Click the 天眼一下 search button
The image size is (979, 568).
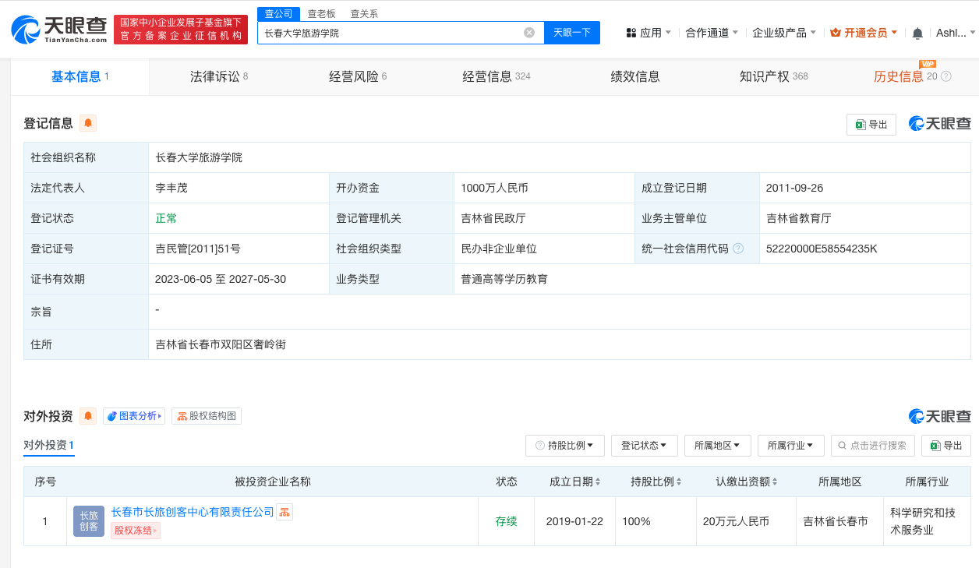(x=572, y=33)
